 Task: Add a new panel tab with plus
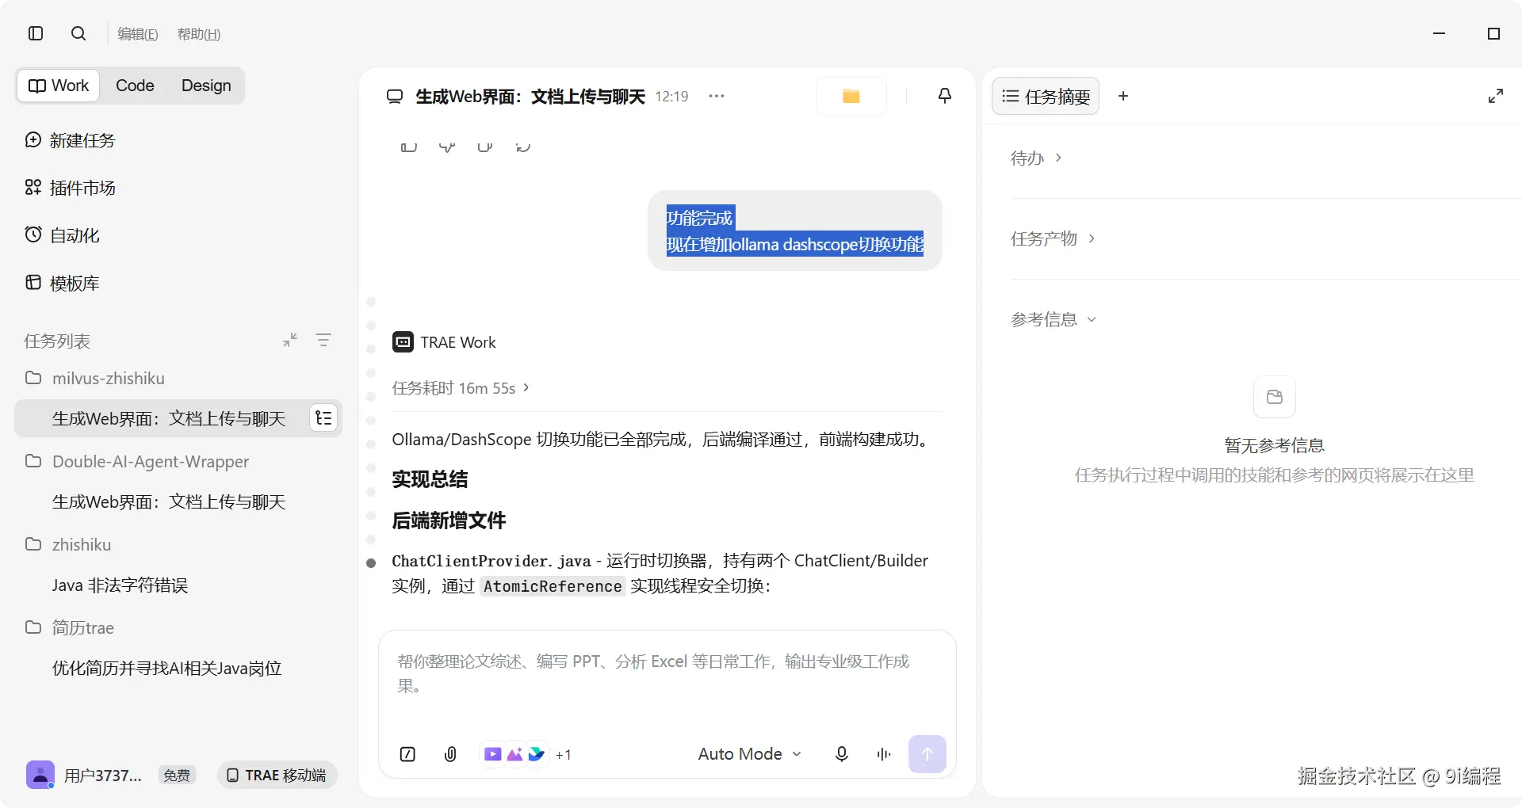click(1123, 96)
